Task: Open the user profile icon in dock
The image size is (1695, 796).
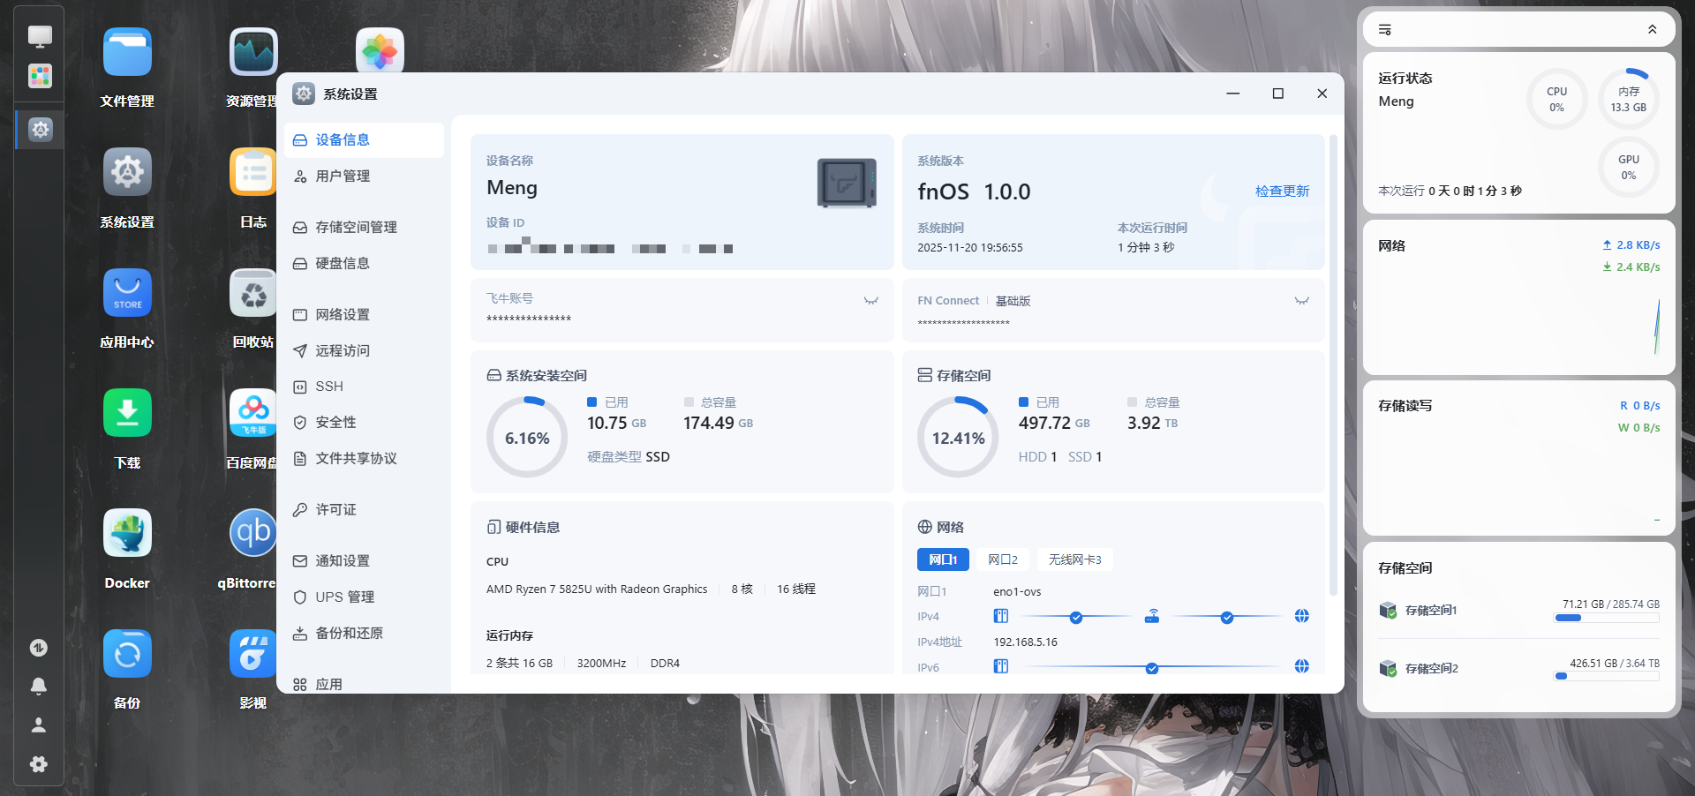Action: pyautogui.click(x=39, y=725)
